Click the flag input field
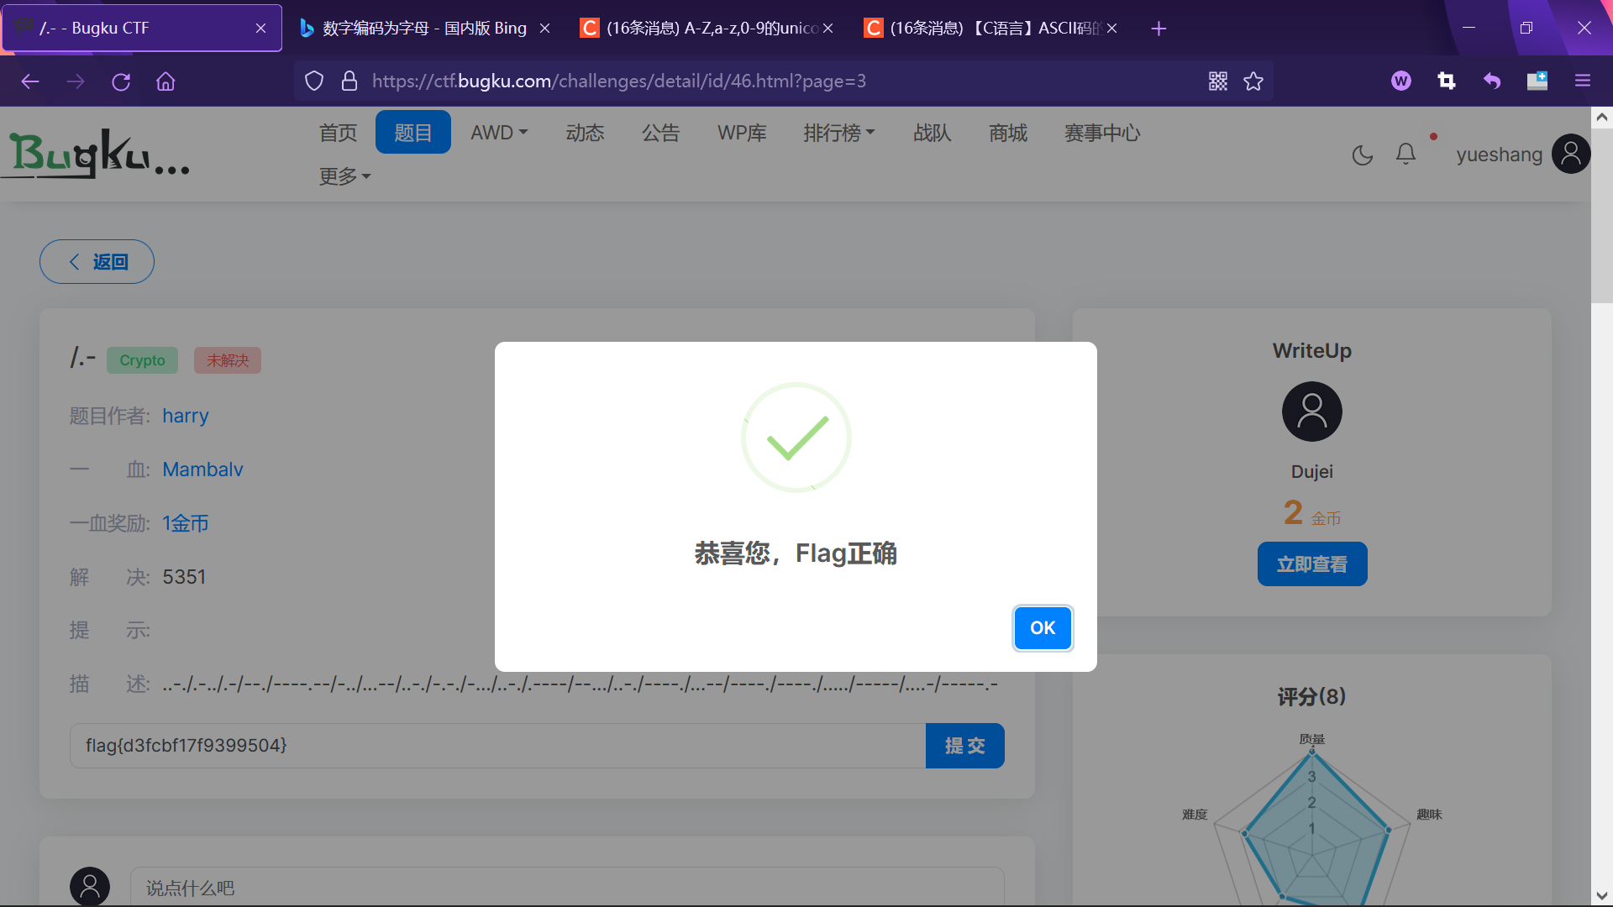The height and width of the screenshot is (907, 1613). 497,746
